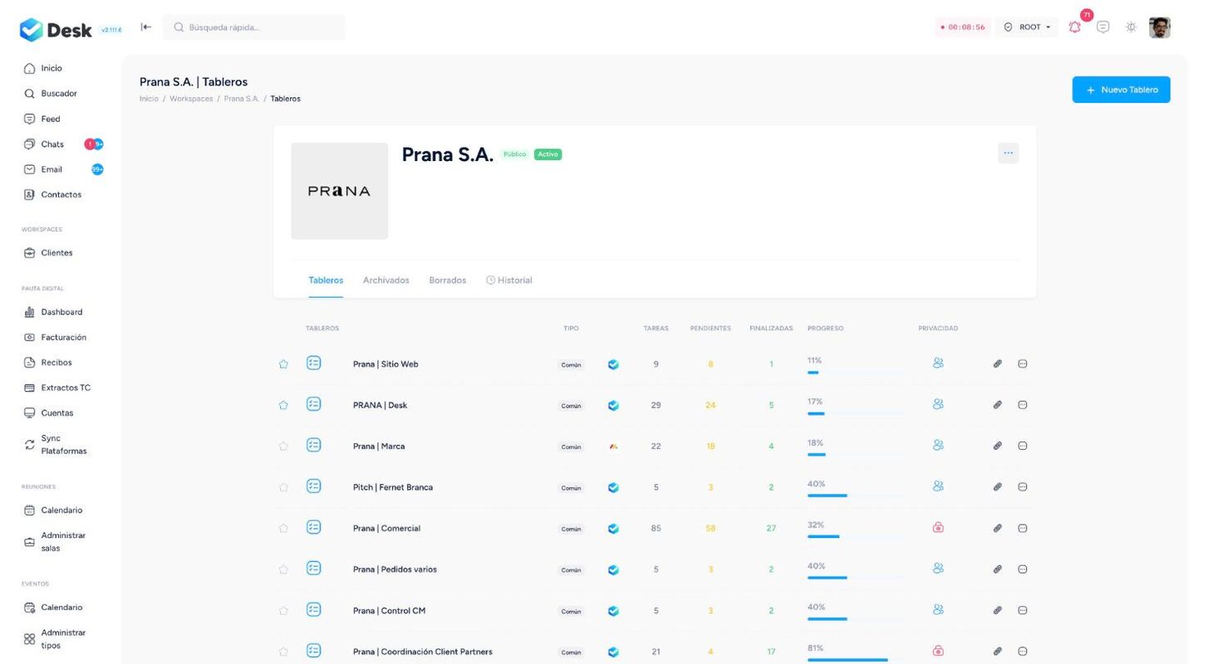1213x664 pixels.
Task: Click privacy lock icon for Prana | Comercial
Action: click(x=938, y=527)
